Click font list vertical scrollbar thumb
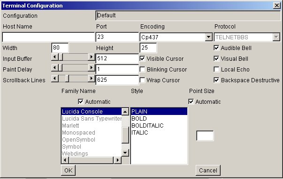 point(125,135)
